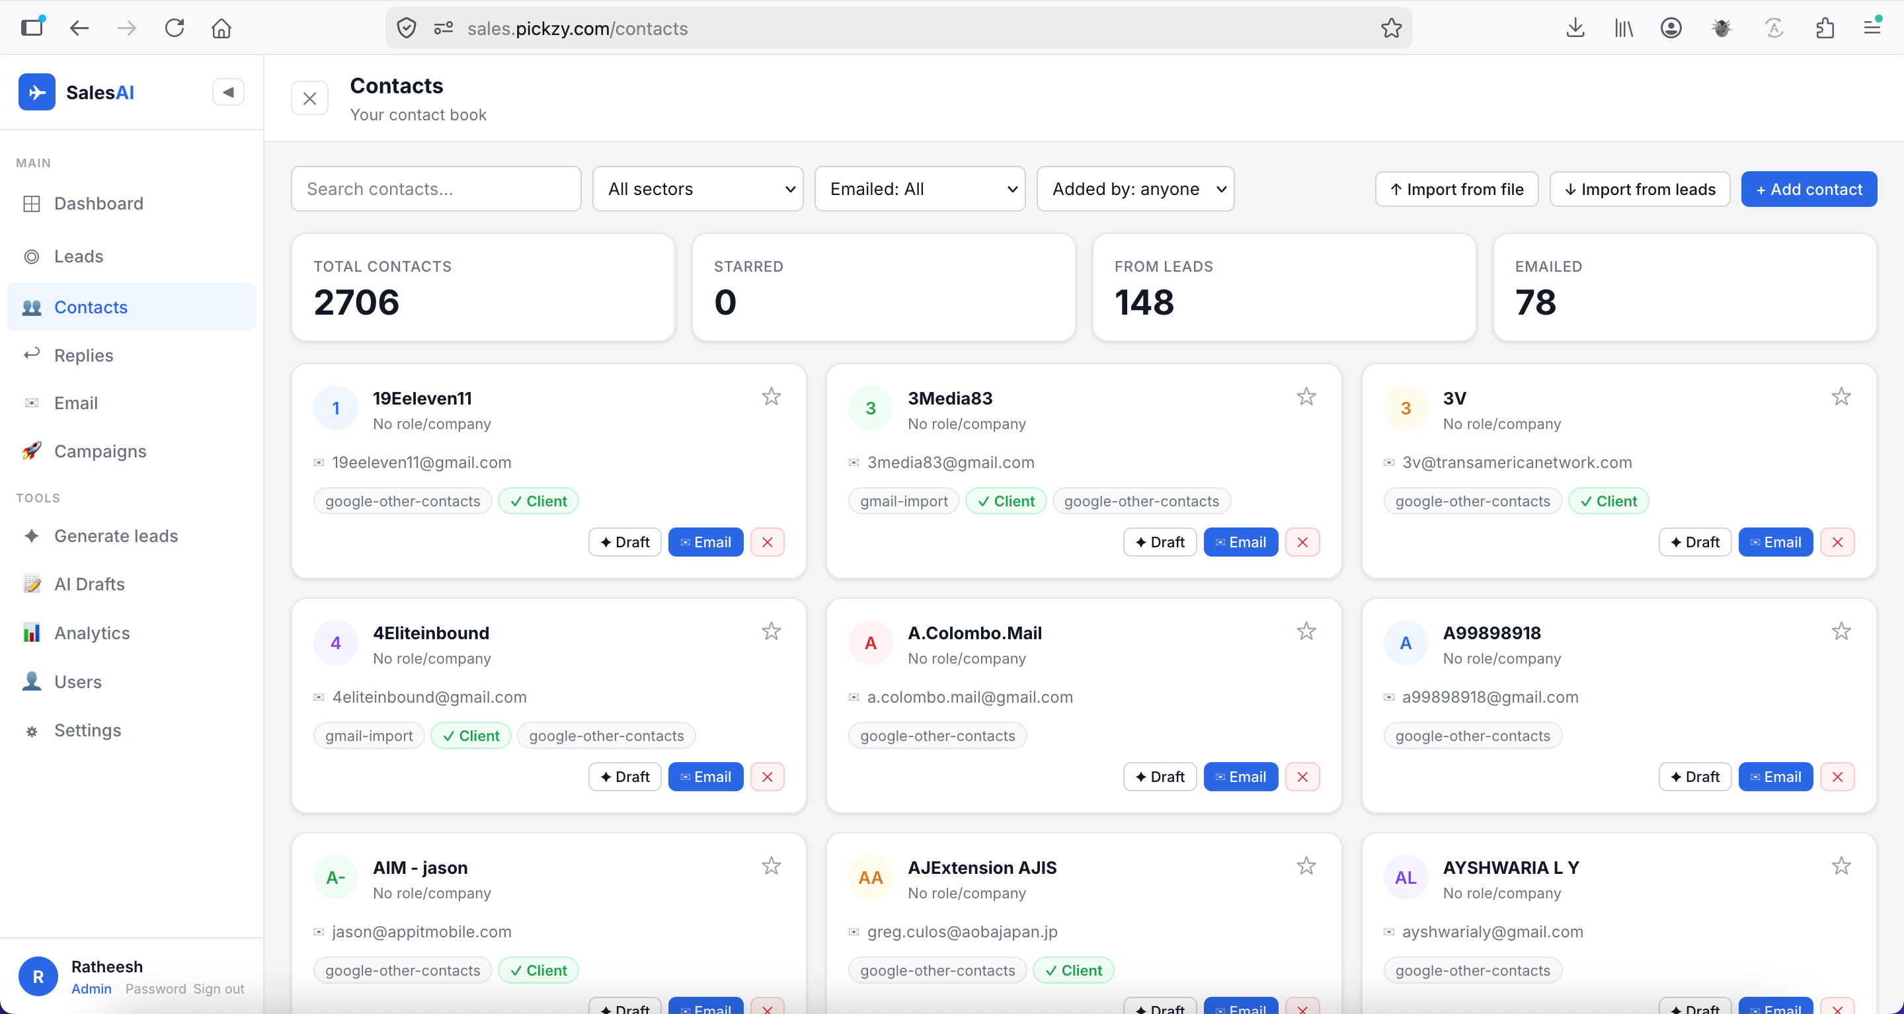Click Sign out link

(219, 989)
